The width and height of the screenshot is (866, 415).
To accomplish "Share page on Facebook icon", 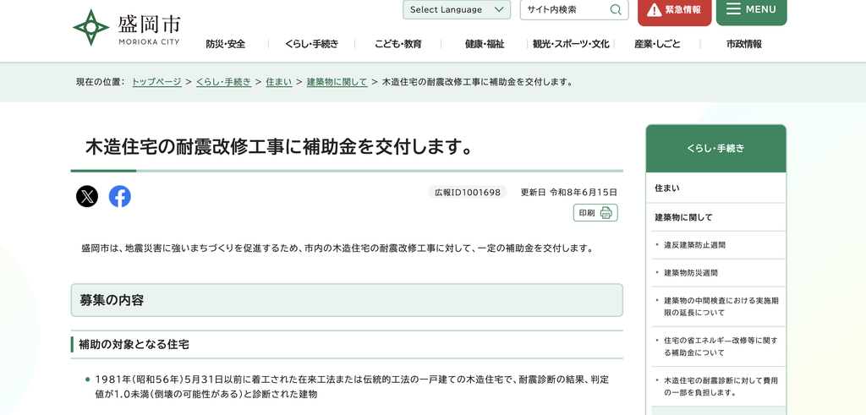I will [x=120, y=196].
